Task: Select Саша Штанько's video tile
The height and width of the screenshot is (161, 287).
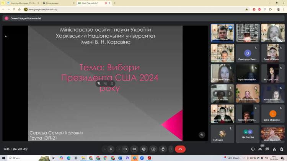Action: pyautogui.click(x=273, y=53)
